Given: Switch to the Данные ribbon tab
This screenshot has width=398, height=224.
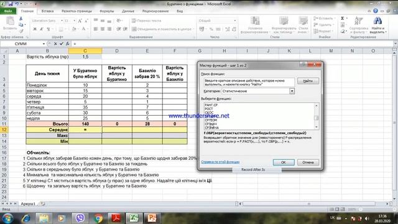Looking at the screenshot, I should (128, 11).
